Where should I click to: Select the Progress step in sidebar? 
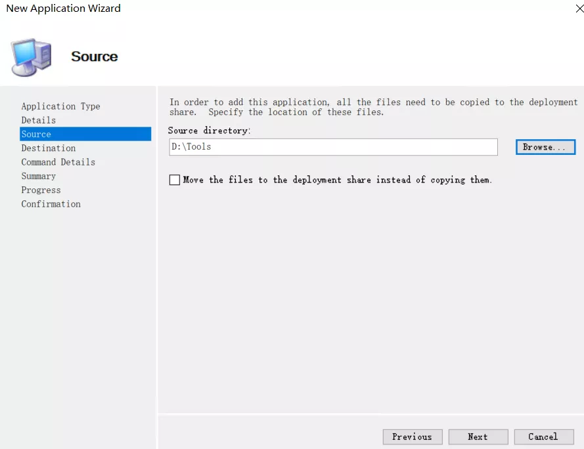click(x=41, y=190)
